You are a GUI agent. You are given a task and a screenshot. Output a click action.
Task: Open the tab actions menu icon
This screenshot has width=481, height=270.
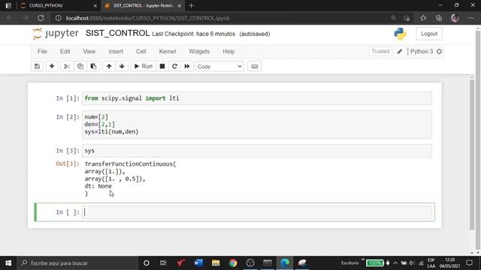pyautogui.click(x=8, y=5)
